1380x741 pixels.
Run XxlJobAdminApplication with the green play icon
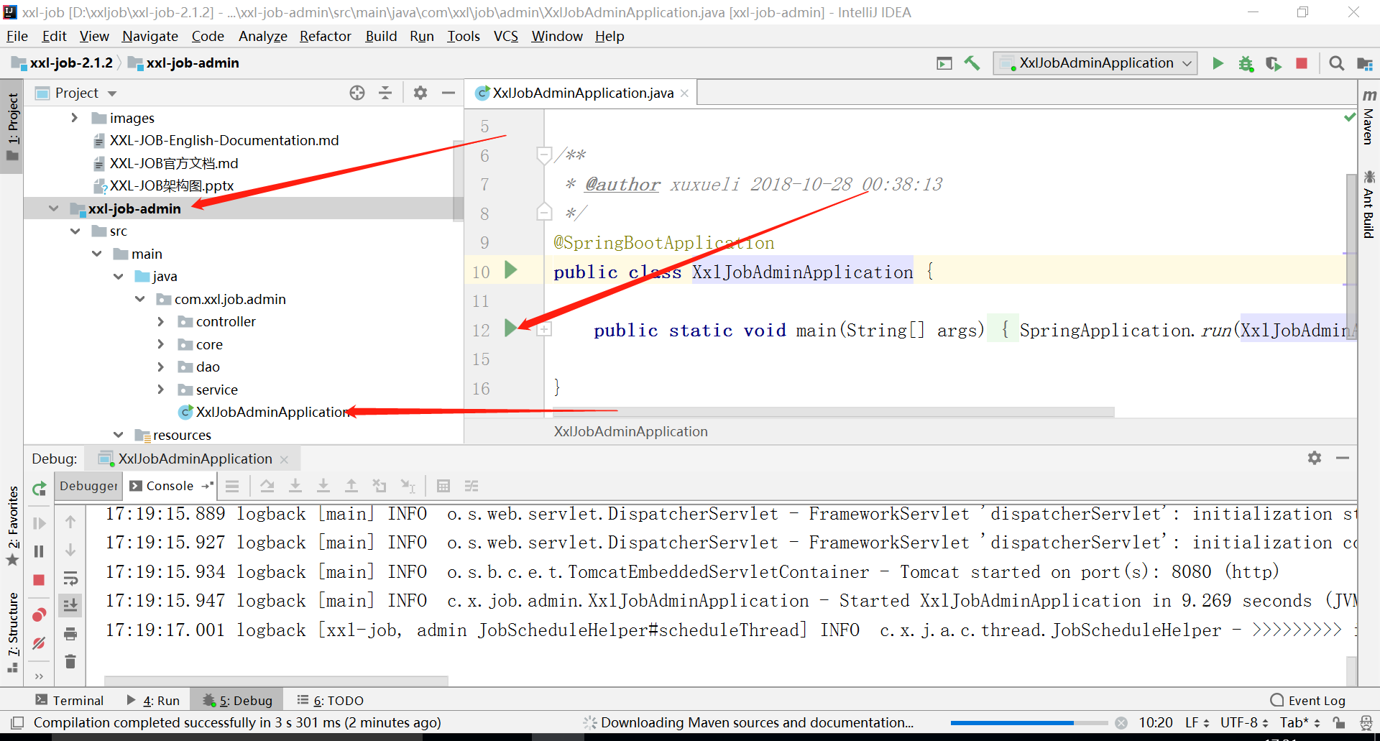pos(1218,63)
